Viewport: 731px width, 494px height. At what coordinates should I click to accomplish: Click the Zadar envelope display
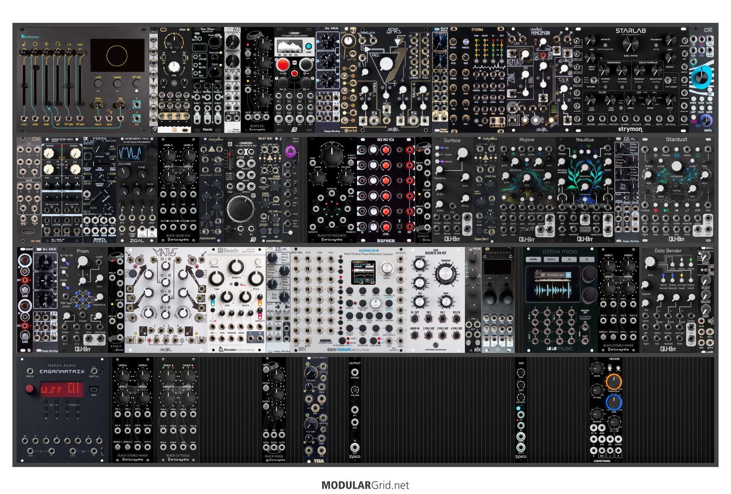point(289,46)
